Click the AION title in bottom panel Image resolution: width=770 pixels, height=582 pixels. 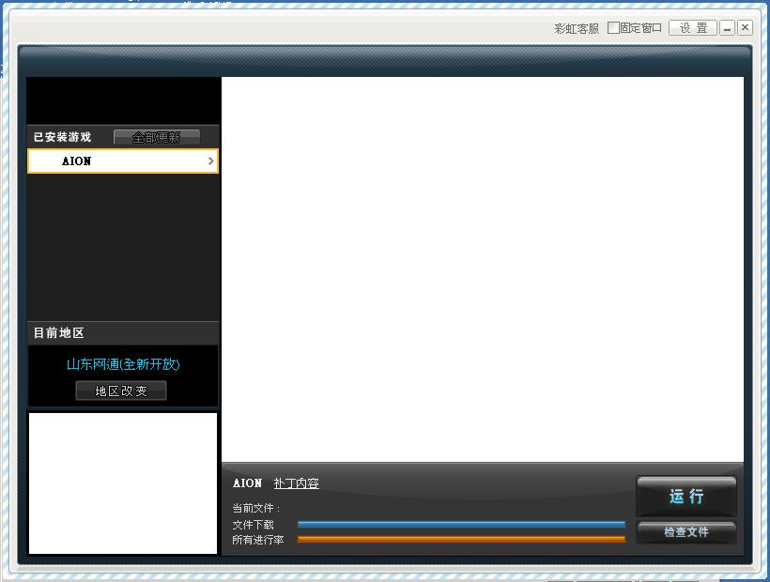point(247,483)
